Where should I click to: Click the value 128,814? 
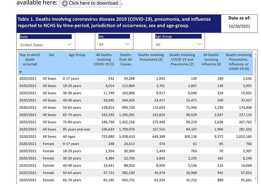[x=108, y=108]
